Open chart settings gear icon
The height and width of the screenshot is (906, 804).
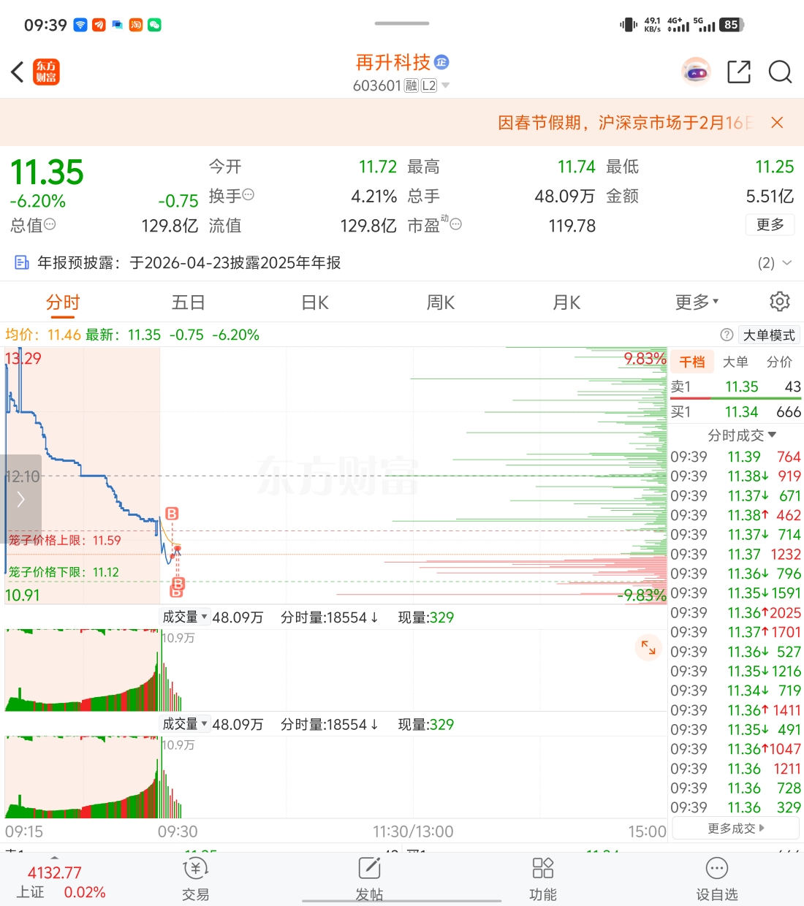click(780, 302)
